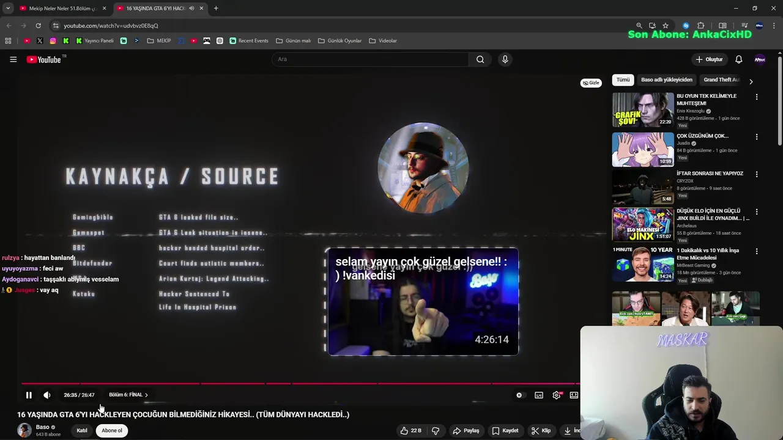The image size is (783, 440).
Task: Open zoom control in address bar
Action: pyautogui.click(x=639, y=26)
